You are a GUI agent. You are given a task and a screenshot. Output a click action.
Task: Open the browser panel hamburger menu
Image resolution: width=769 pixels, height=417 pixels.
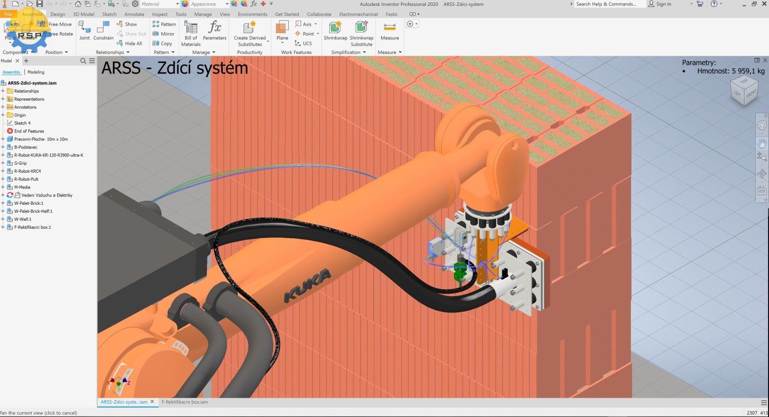(92, 61)
